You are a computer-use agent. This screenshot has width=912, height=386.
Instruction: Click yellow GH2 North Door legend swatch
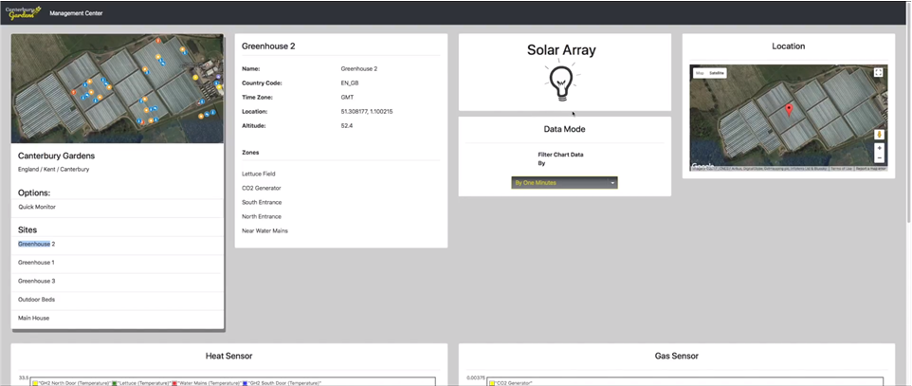click(x=35, y=382)
